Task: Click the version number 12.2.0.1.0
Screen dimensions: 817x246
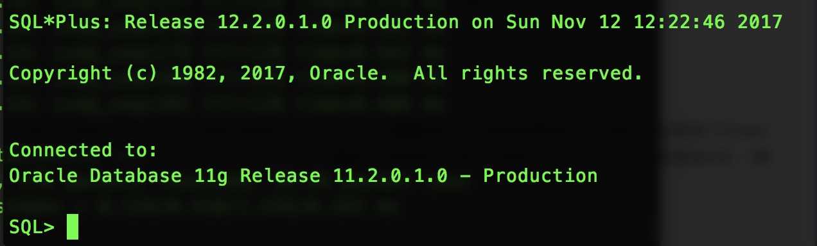Action: click(x=275, y=22)
